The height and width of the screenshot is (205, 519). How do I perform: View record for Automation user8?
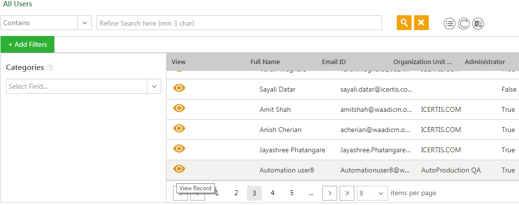click(x=179, y=169)
